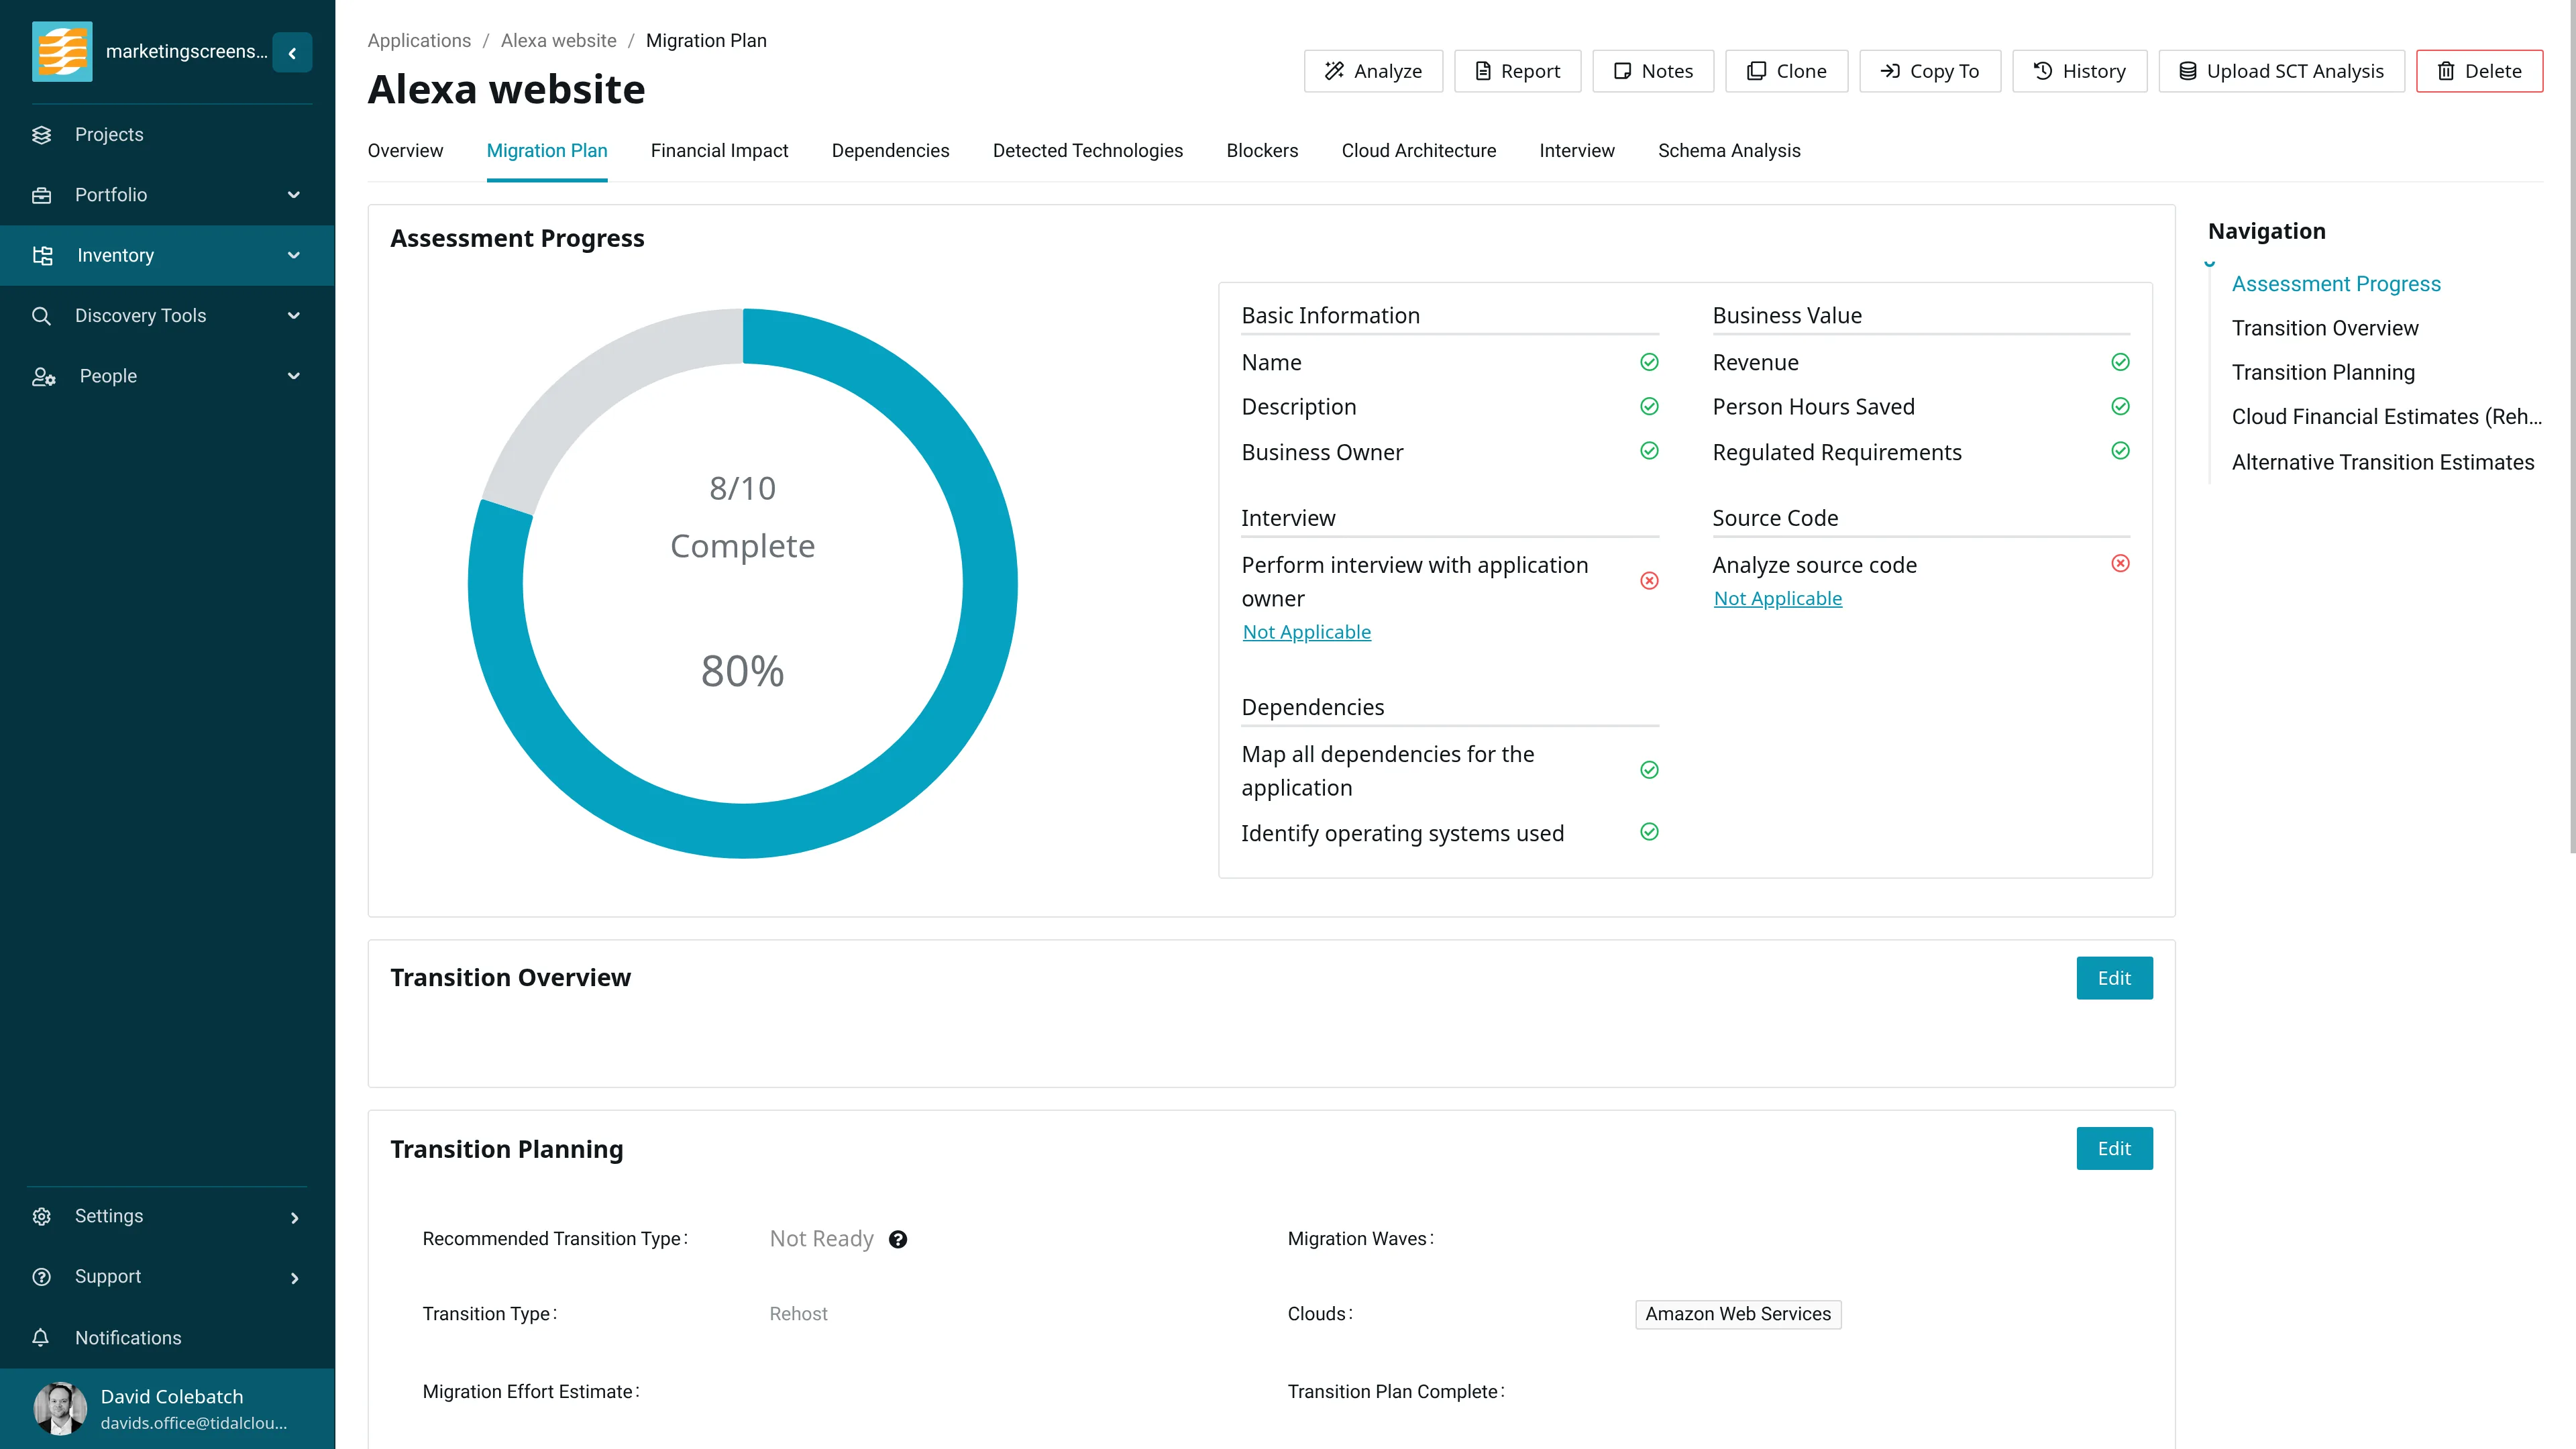Switch to the Overview tab
Viewport: 2576px width, 1449px height.
coord(405,151)
